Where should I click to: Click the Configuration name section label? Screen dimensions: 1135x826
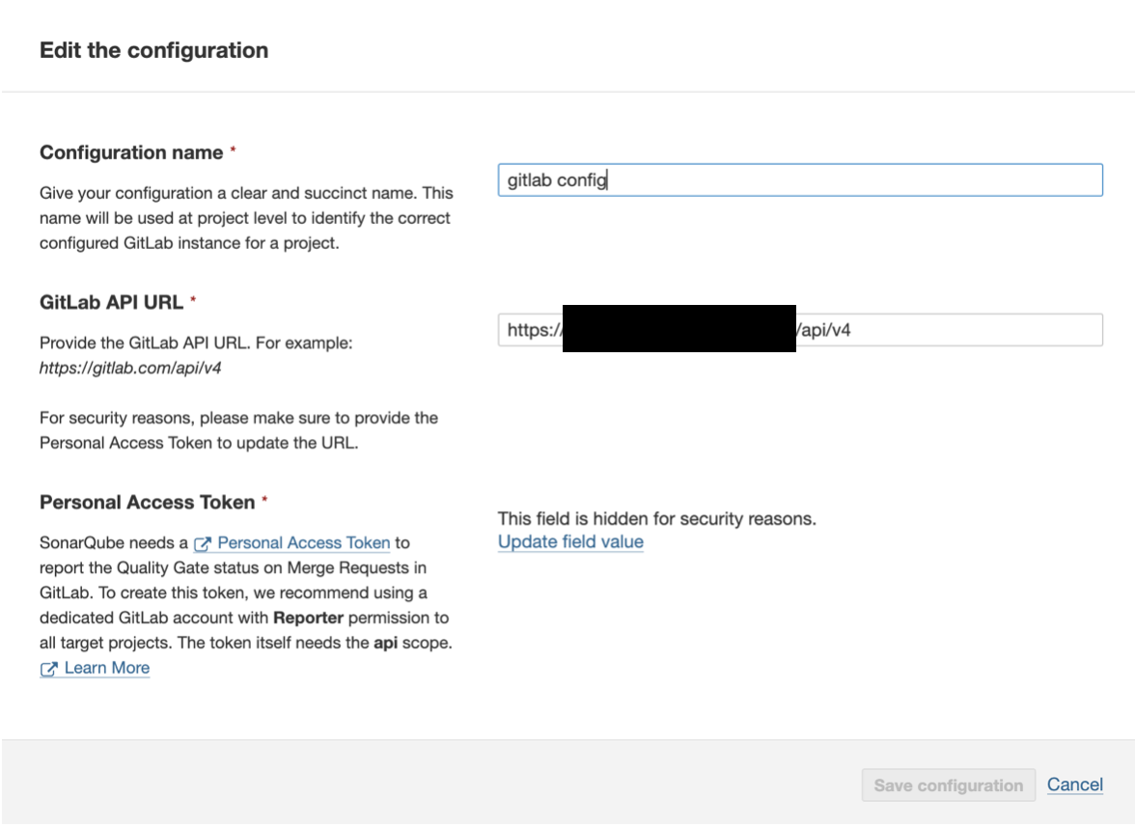pos(128,152)
